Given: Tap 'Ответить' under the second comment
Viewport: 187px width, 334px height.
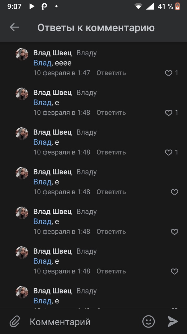Looking at the screenshot, I should tap(111, 113).
